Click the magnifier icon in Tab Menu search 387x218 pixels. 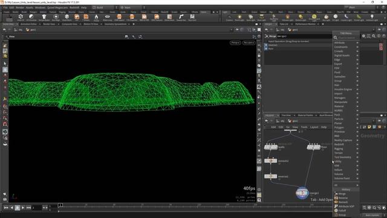(x=336, y=38)
